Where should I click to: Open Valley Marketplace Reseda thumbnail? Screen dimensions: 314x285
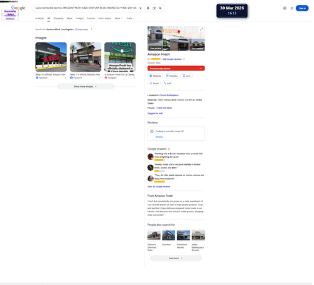(198, 235)
